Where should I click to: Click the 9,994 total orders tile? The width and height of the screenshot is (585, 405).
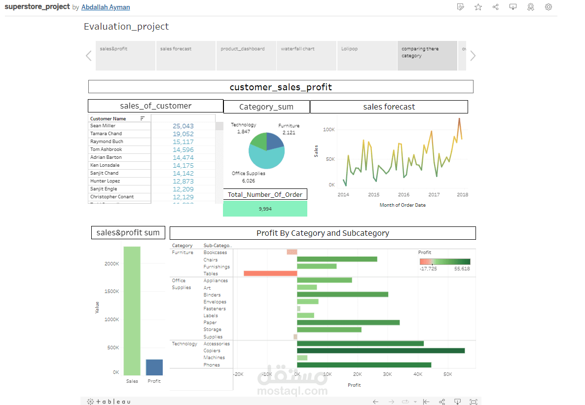pyautogui.click(x=265, y=209)
